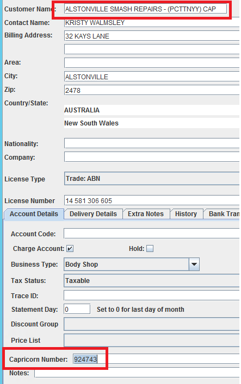Open the Extra Notes tab
Viewport: 241px width, 384px height.
146,214
